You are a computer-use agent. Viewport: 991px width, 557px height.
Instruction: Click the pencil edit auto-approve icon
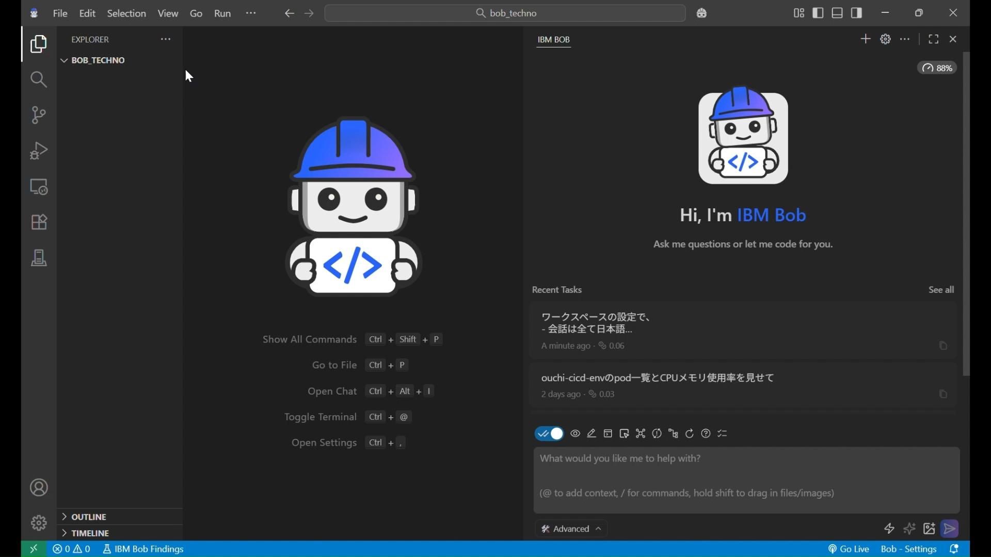pos(592,434)
